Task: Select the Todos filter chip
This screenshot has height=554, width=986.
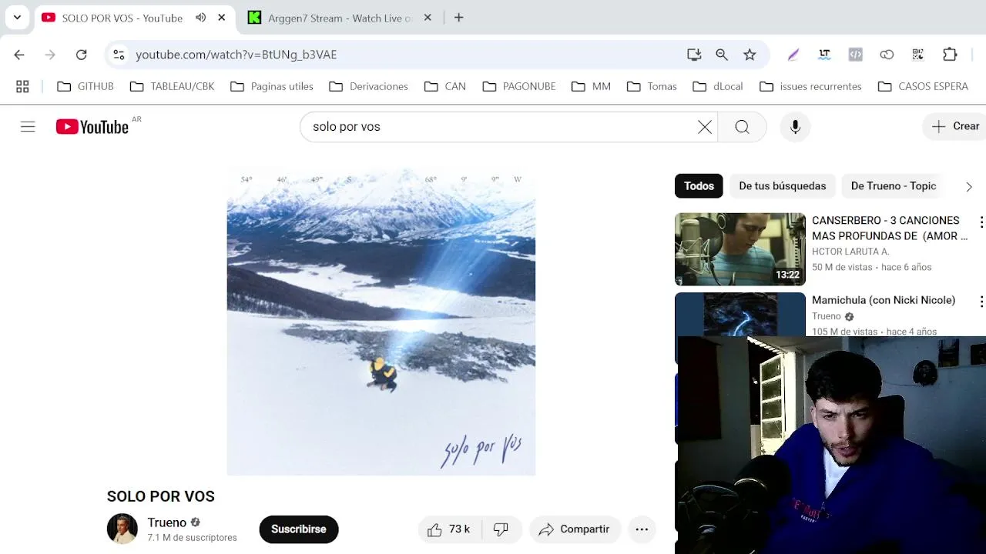Action: click(x=699, y=186)
